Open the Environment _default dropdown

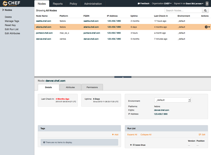172,100
